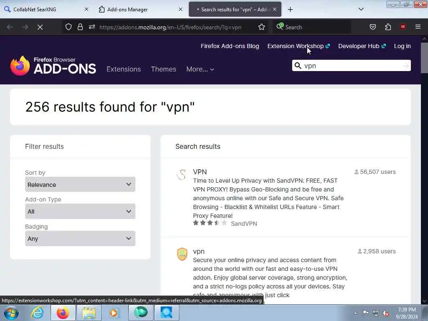Open the Pocket save icon

(x=372, y=27)
